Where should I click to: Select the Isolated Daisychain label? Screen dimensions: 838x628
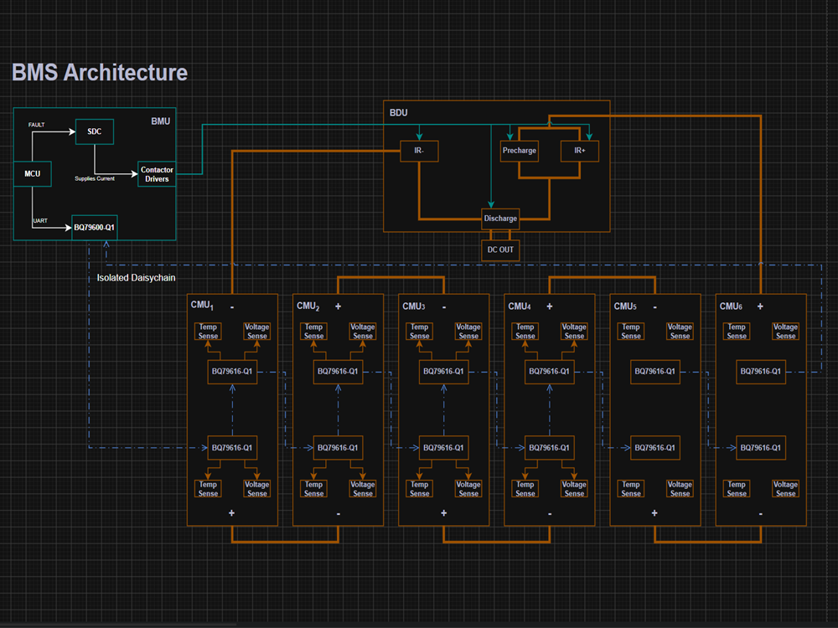(136, 278)
